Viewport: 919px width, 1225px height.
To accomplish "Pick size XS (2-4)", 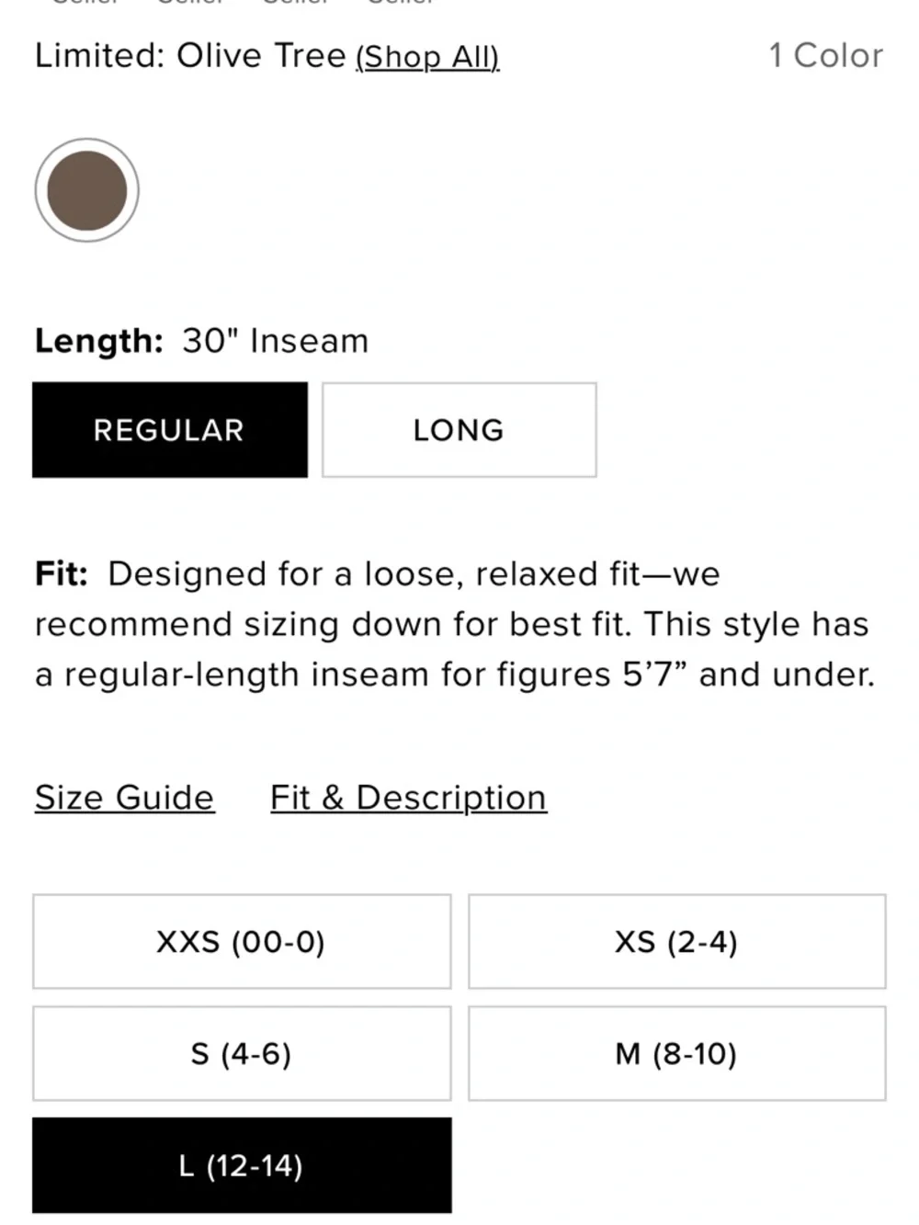I will point(676,942).
